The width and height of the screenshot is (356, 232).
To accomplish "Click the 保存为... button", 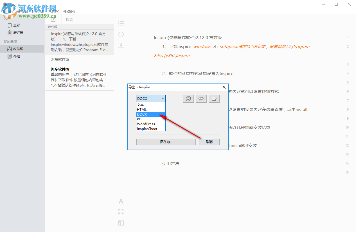I will (166, 142).
